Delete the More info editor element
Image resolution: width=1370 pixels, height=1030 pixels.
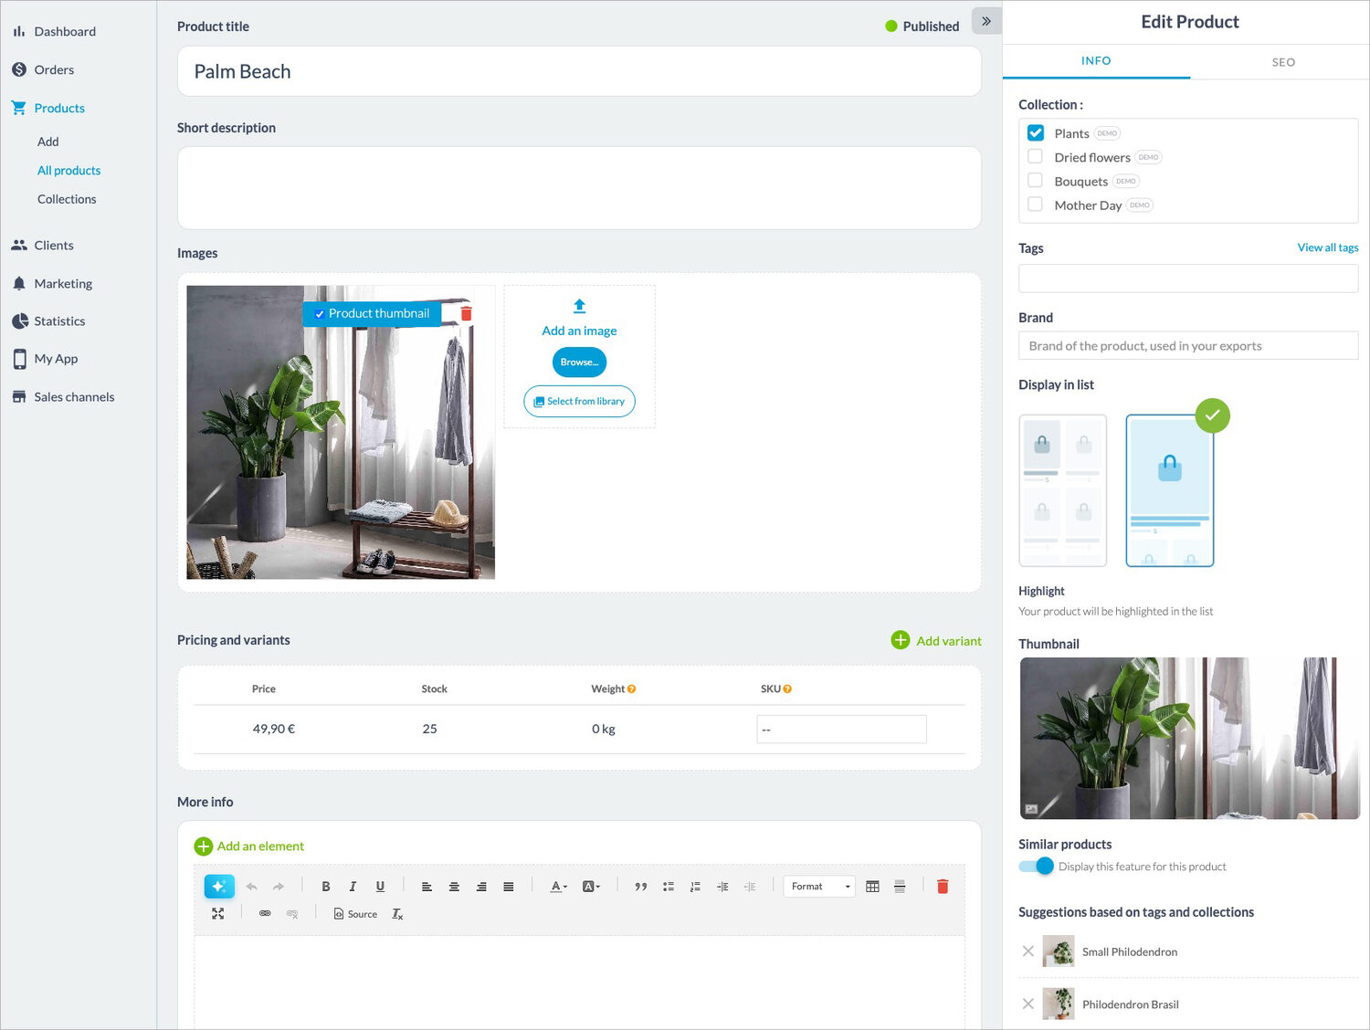[x=943, y=887]
